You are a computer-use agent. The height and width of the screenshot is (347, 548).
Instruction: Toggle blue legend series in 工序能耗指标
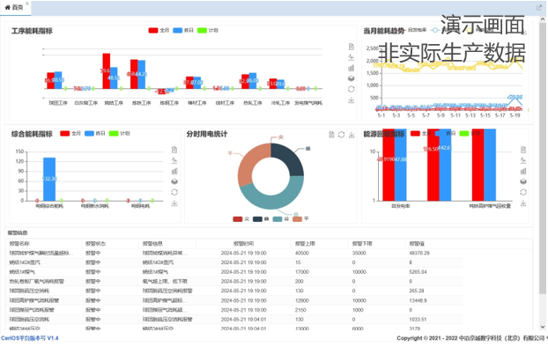click(x=183, y=31)
